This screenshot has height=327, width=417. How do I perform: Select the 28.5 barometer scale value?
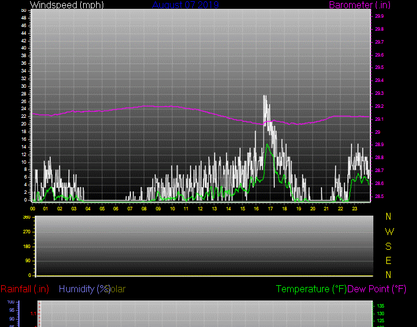(x=379, y=197)
